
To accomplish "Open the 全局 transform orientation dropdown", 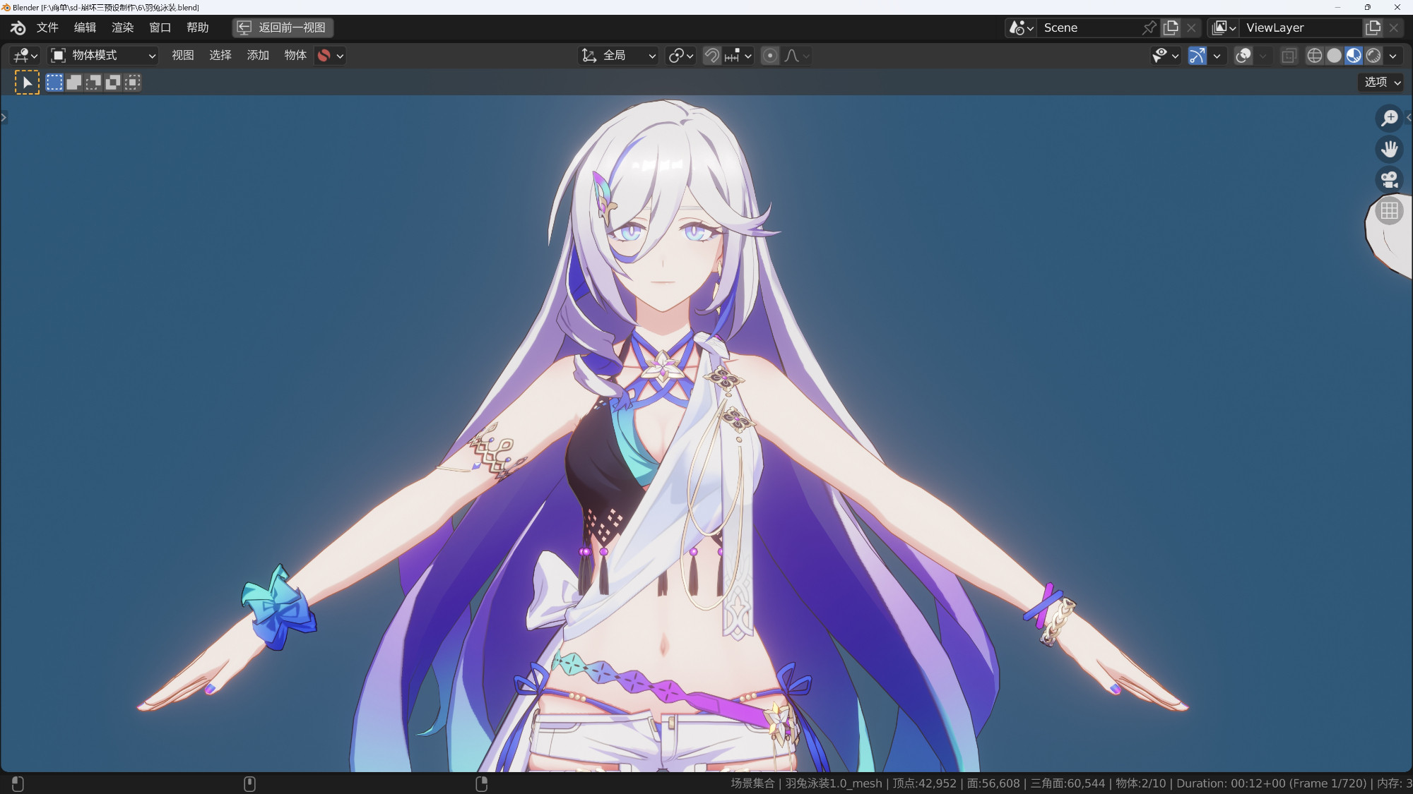I will 619,56.
